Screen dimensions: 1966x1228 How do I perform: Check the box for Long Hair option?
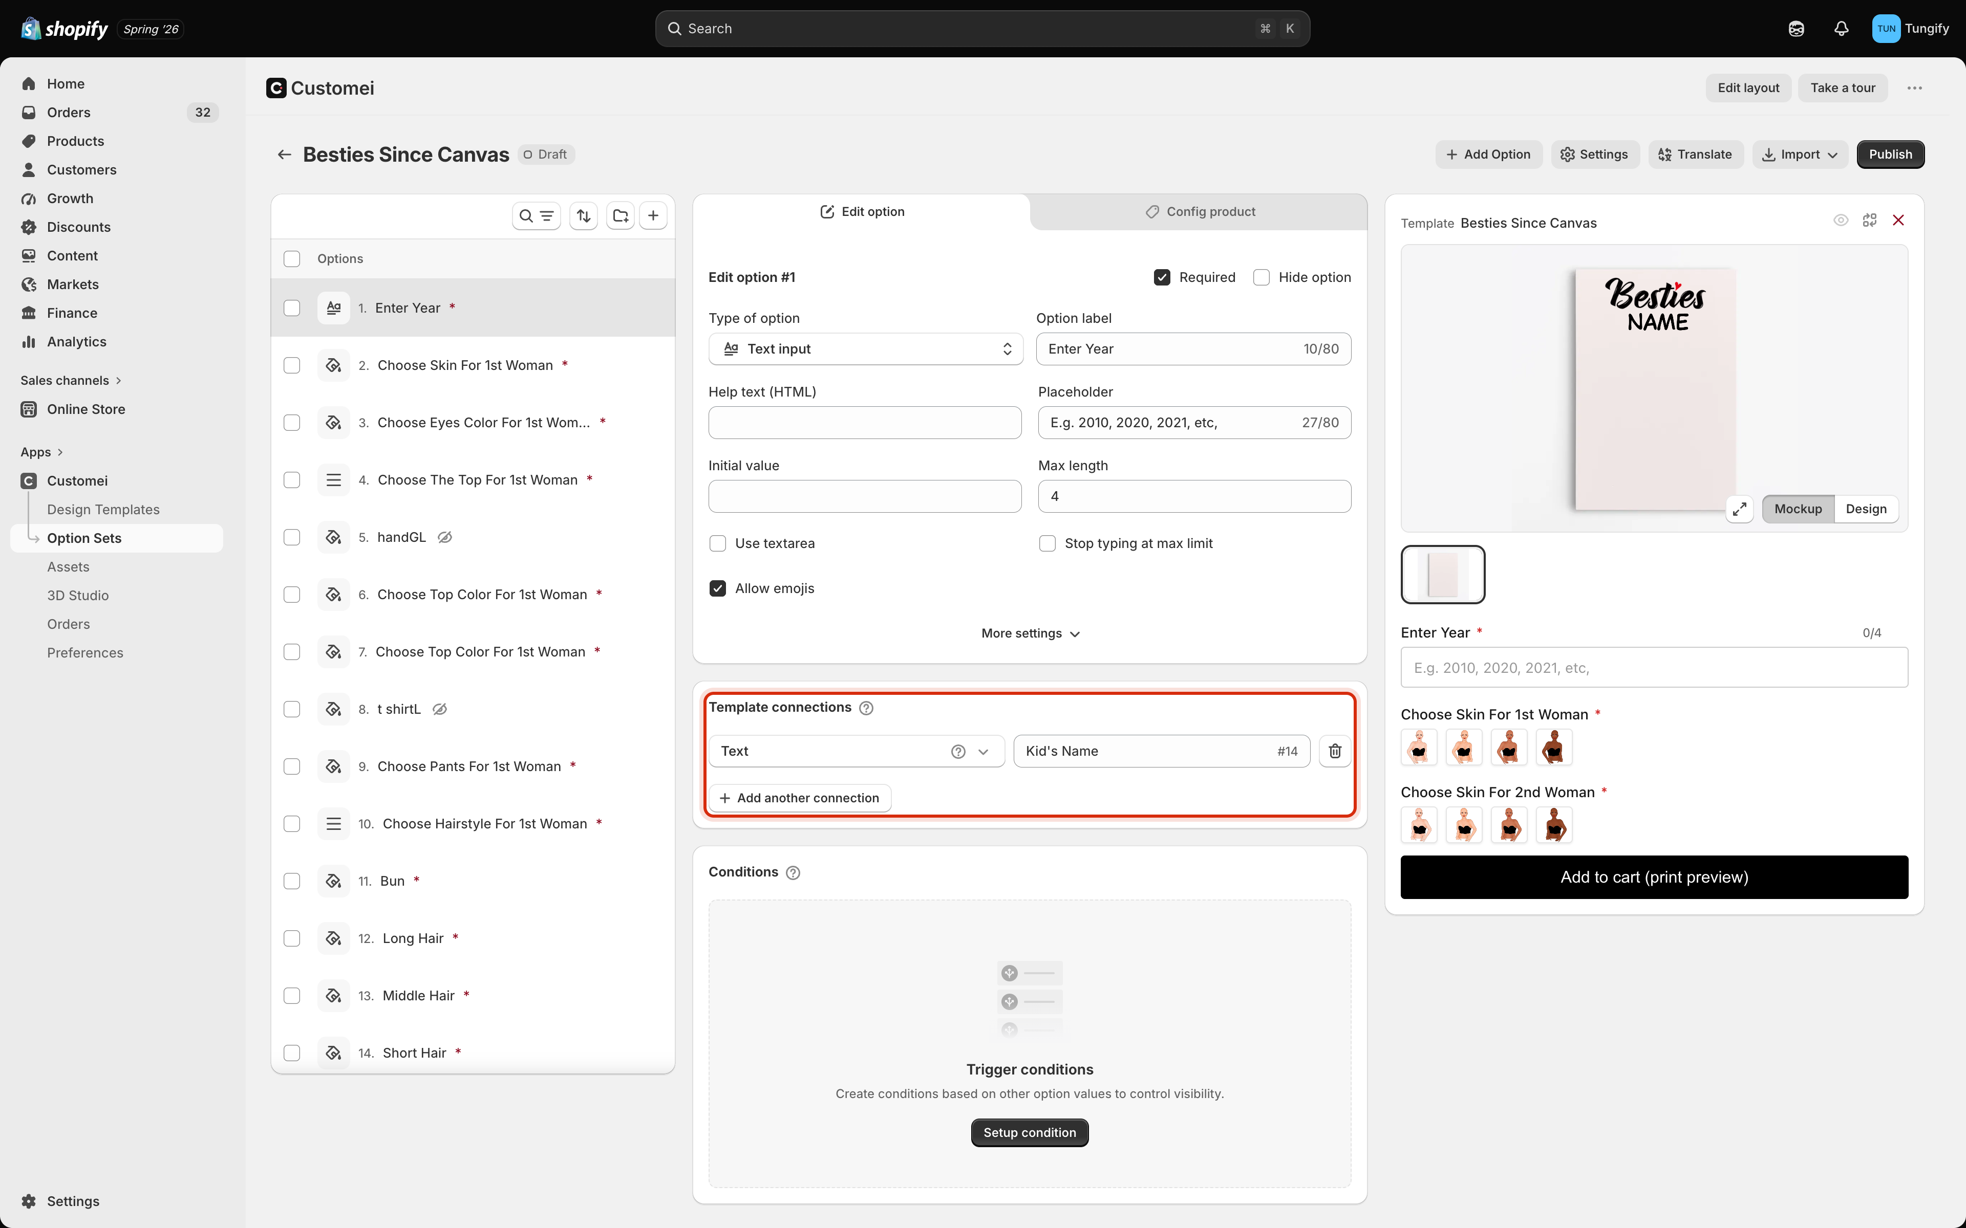click(292, 939)
